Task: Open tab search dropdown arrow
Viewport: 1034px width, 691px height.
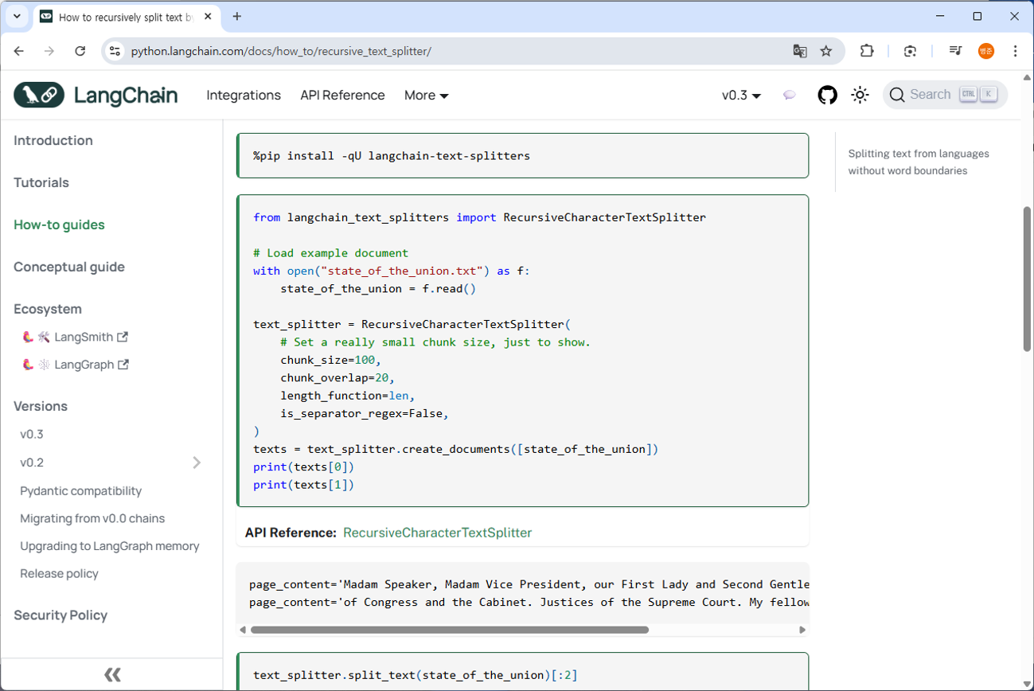Action: coord(17,16)
